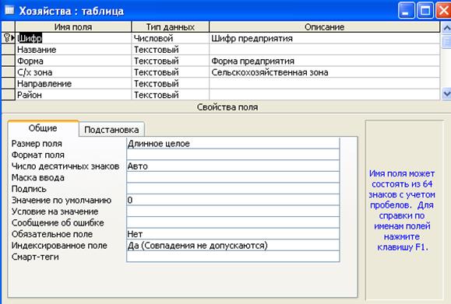Click the Смарт-теги property label
This screenshot has height=304, width=451.
[x=35, y=257]
